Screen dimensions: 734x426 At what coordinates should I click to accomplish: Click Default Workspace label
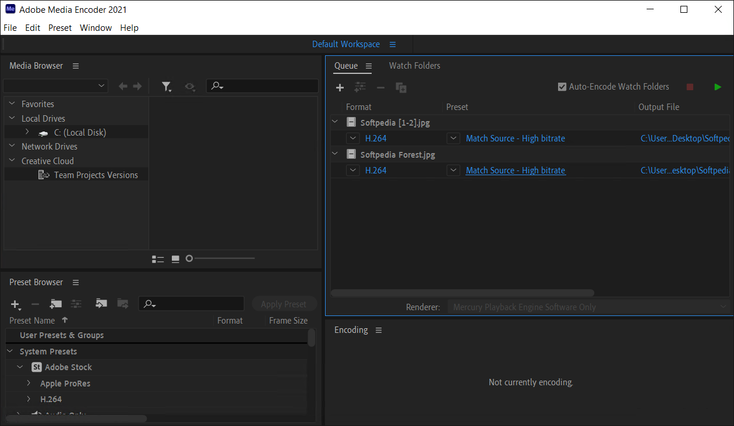(346, 44)
